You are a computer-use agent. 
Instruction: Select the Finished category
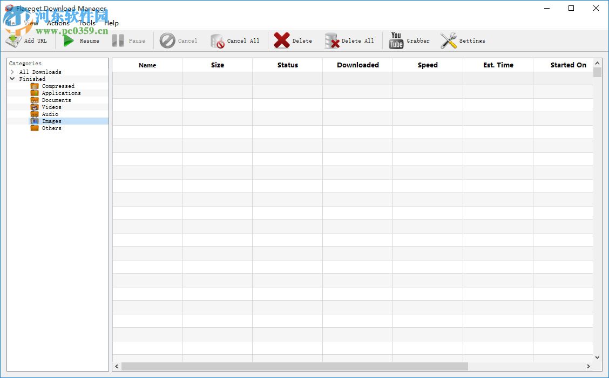pos(32,79)
